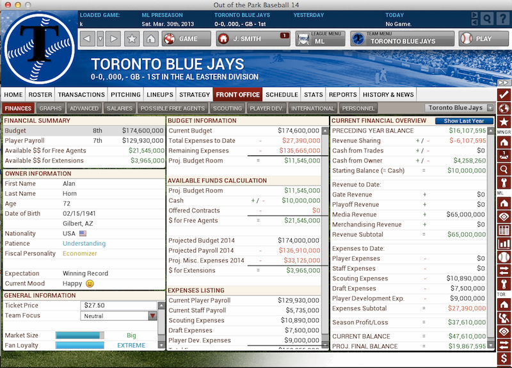Screen dimensions: 512x368
Task: Open the POSSIBLE FREE AGENTS sub-tab
Action: tap(172, 108)
